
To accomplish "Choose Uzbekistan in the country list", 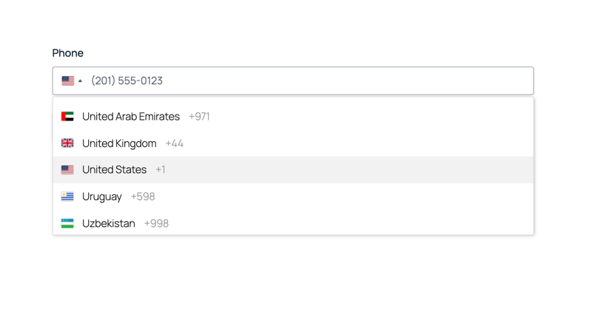I will click(x=293, y=223).
